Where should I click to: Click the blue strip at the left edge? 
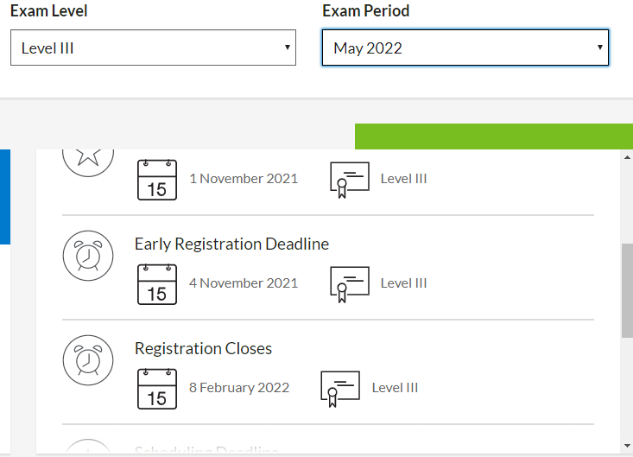[4, 196]
